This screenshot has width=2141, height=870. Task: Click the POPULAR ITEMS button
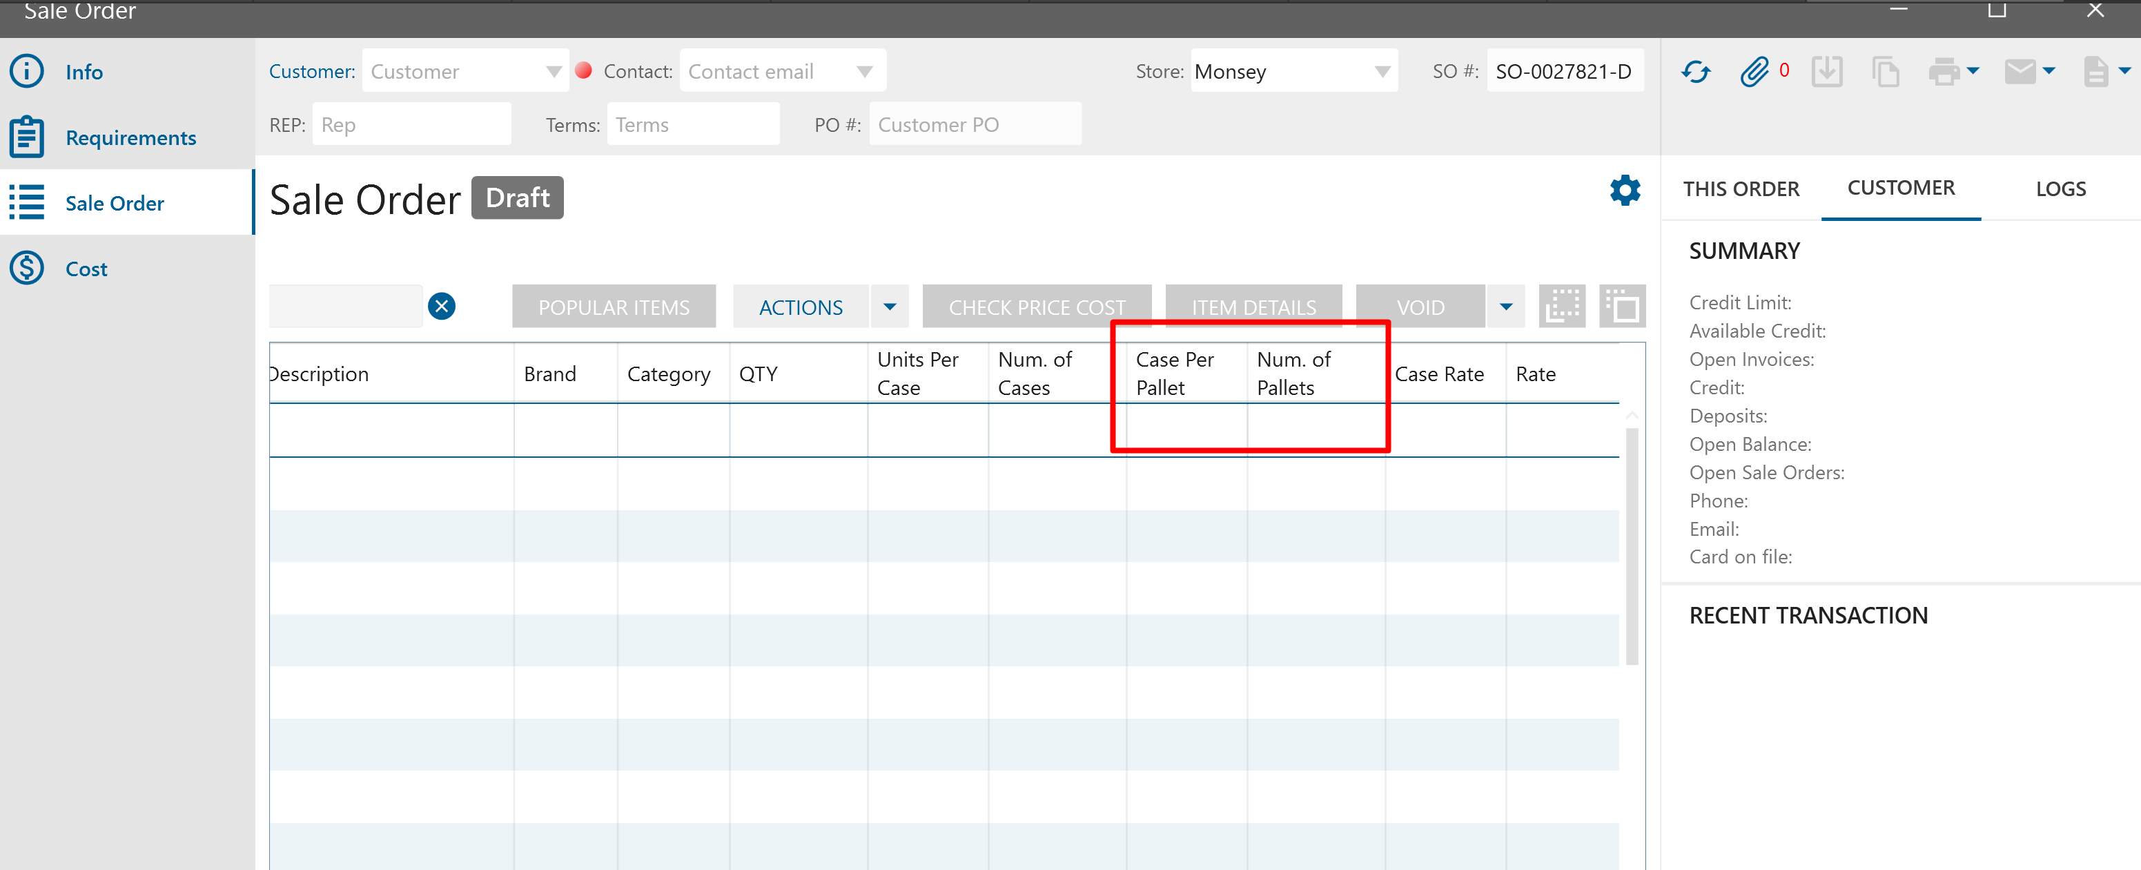tap(614, 307)
